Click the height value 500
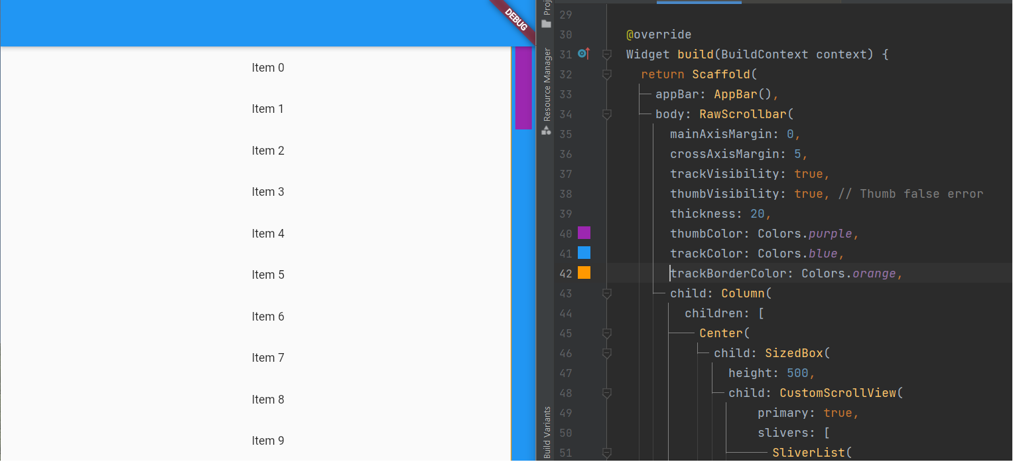 (x=797, y=373)
